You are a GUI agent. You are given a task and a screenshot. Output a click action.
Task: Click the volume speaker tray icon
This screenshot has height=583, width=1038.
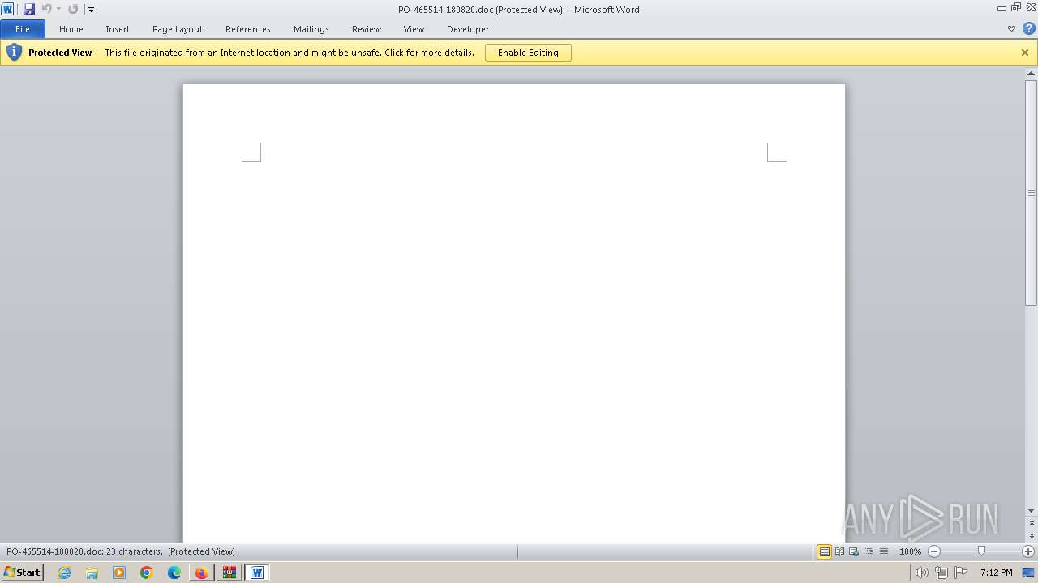pos(922,572)
